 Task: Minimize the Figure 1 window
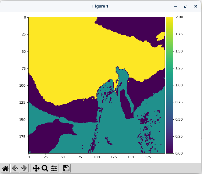tap(176, 6)
